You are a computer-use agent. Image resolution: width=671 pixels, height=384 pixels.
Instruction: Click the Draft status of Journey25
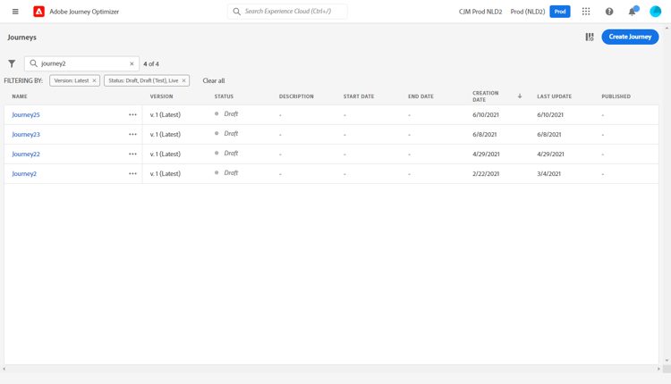tap(231, 114)
